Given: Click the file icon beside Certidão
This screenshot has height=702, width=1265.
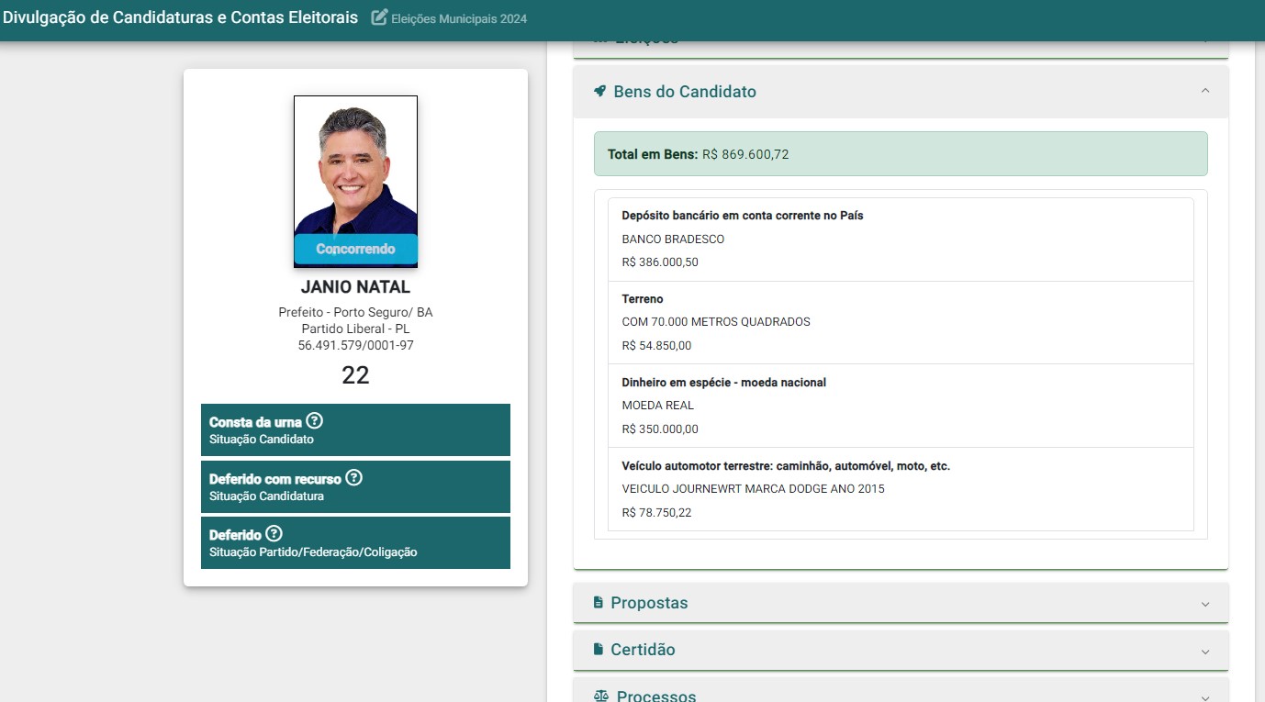Looking at the screenshot, I should pyautogui.click(x=599, y=649).
